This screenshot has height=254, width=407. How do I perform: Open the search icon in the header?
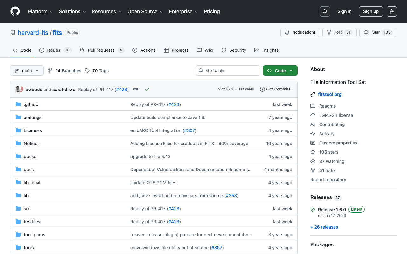(325, 11)
